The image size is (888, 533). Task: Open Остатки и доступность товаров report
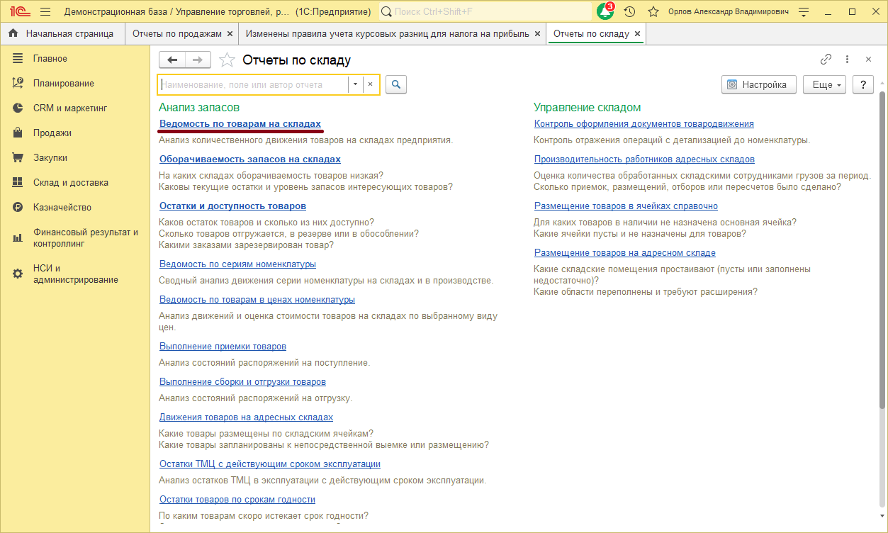(232, 206)
